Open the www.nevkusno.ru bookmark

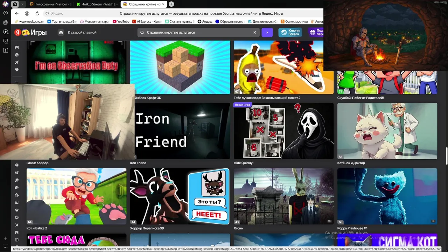coord(29,21)
